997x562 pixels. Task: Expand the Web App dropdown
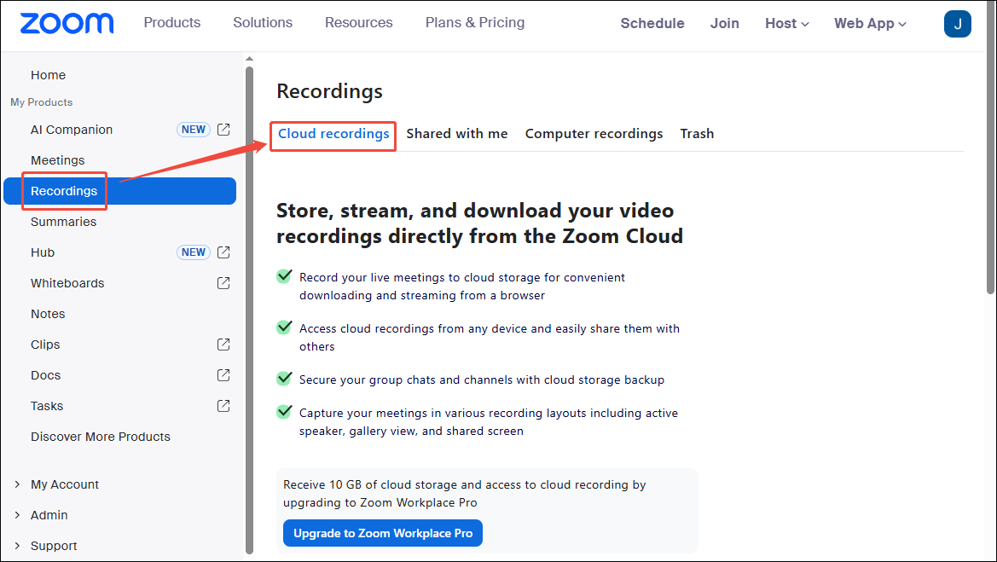click(x=869, y=23)
